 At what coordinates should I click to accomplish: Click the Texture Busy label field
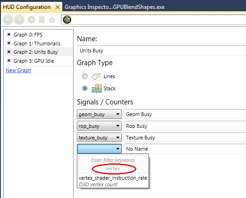185,138
